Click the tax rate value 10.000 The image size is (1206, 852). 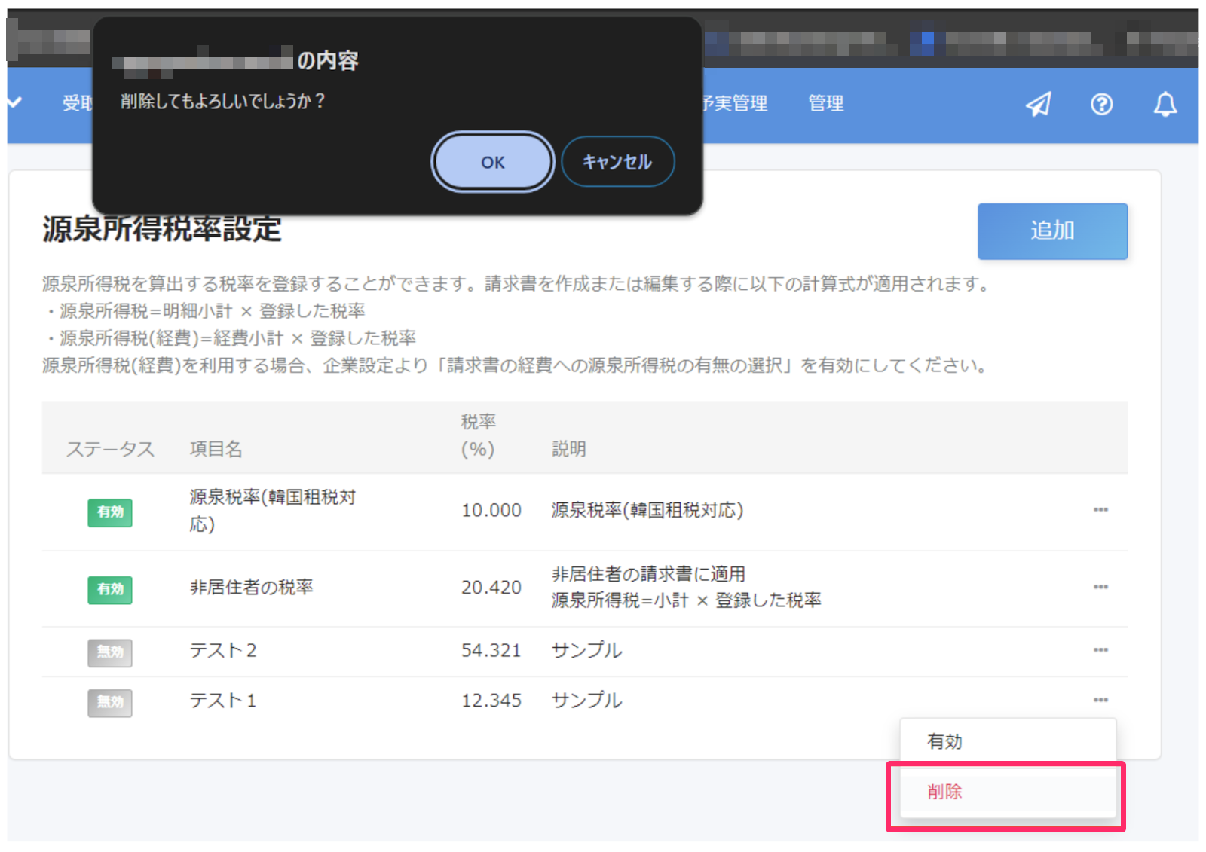[x=491, y=511]
